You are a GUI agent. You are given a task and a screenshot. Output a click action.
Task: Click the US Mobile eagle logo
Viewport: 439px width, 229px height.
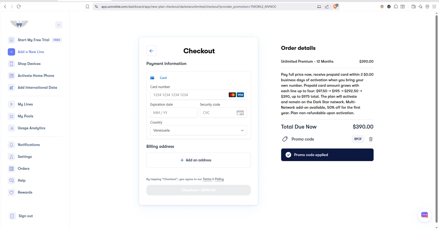[19, 24]
